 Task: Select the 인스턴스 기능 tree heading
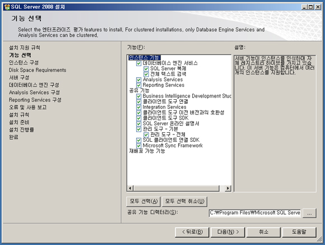tap(145, 57)
